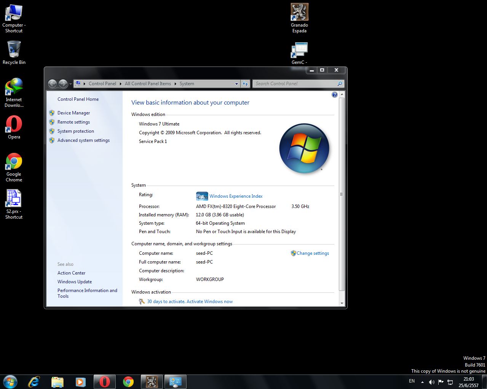487x389 pixels.
Task: Open the Recycle Bin desktop icon
Action: pyautogui.click(x=14, y=52)
